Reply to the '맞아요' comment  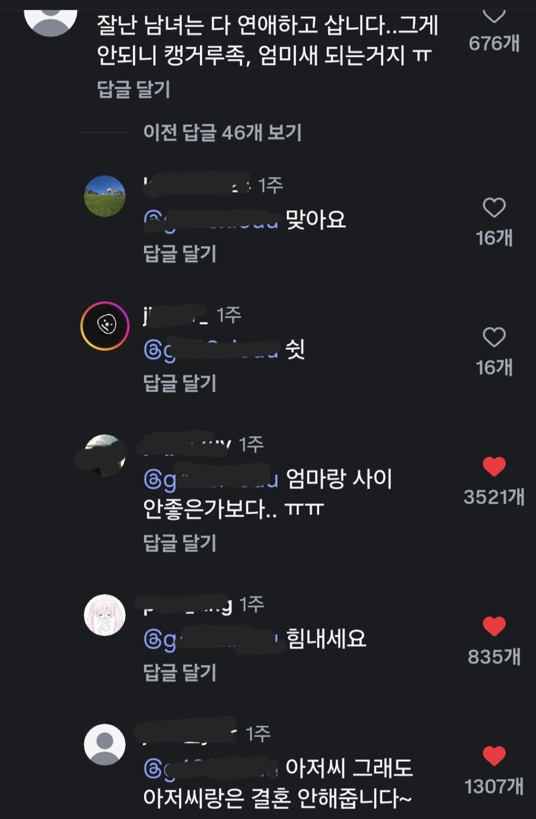click(180, 253)
